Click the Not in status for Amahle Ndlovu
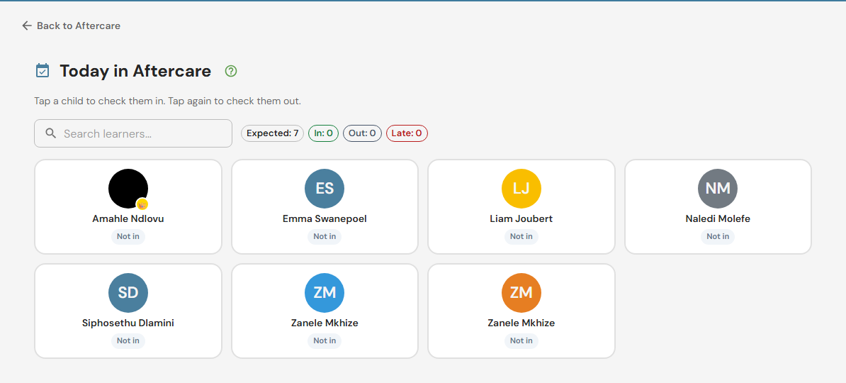The height and width of the screenshot is (383, 846). click(128, 237)
